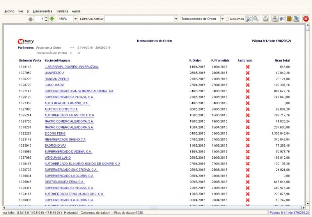Click red X Facturado mark for order 1016836

[248, 200]
